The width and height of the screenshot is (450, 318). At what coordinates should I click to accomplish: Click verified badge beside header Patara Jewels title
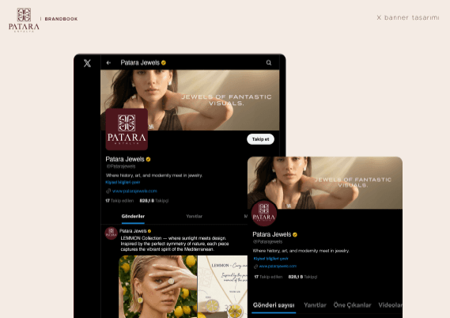tap(164, 62)
